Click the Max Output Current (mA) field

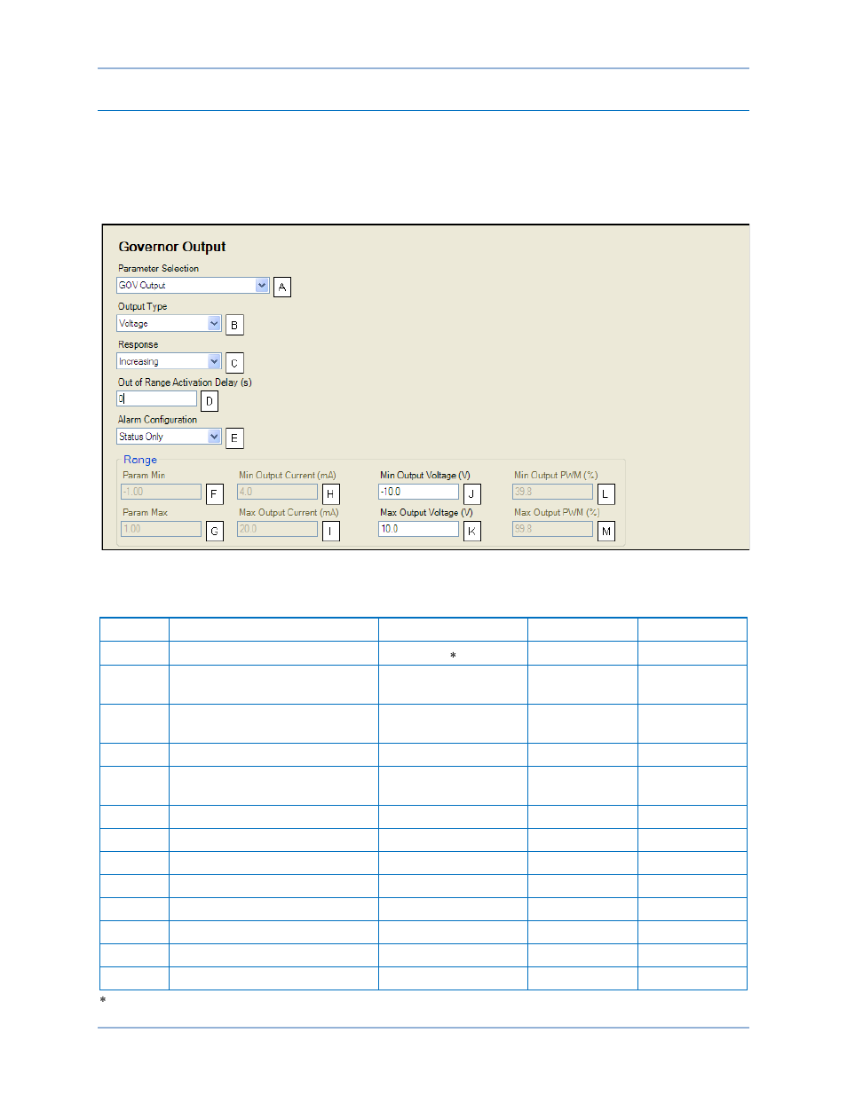point(277,529)
